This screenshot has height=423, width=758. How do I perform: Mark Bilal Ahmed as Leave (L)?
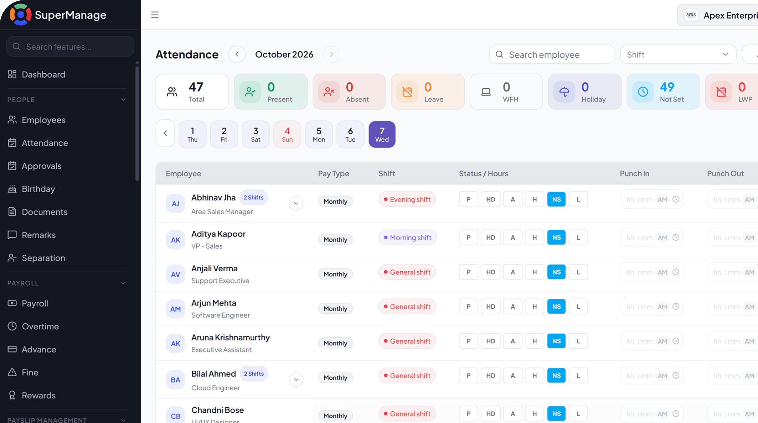(578, 376)
